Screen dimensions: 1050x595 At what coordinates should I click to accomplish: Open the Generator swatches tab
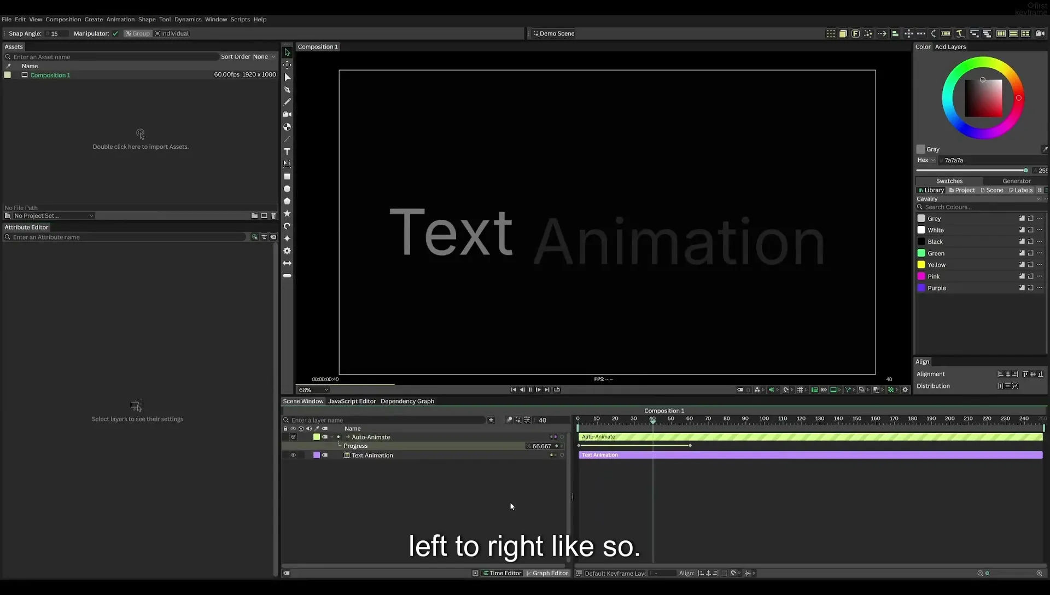pyautogui.click(x=1016, y=181)
